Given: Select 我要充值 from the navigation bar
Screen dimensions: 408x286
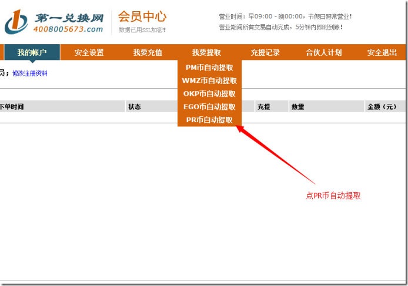Looking at the screenshot, I should coord(148,52).
